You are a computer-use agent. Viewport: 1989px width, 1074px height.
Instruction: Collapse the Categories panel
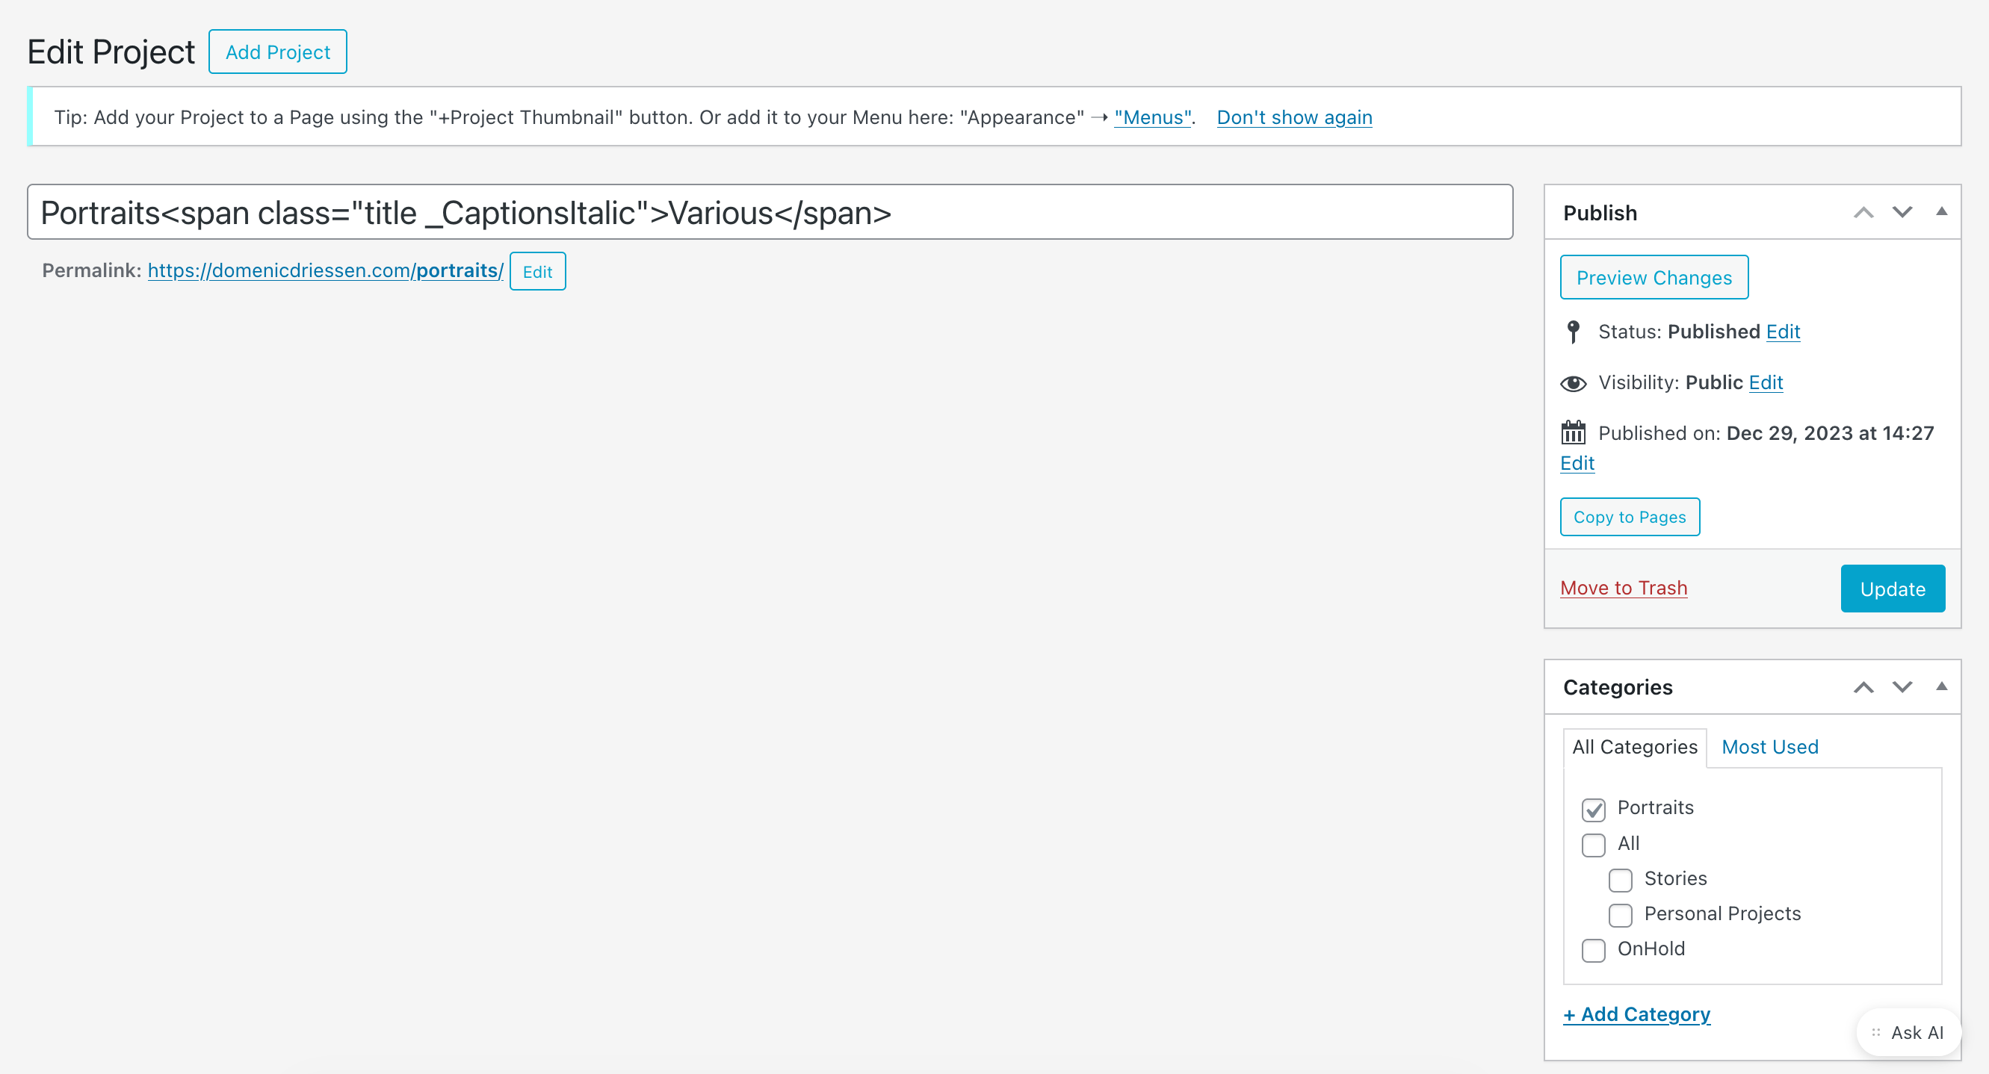click(1941, 686)
